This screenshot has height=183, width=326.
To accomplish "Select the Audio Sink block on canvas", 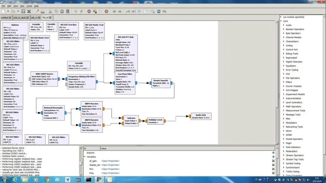I will [x=200, y=116].
